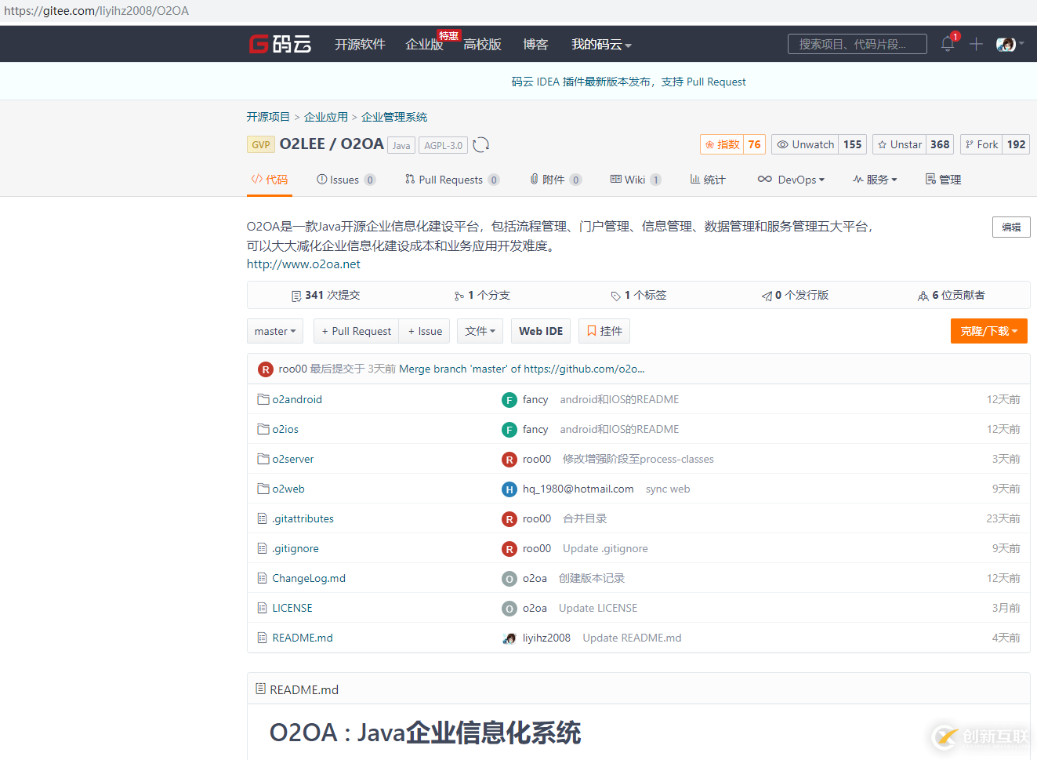Click the plus icon to create new project

point(976,44)
